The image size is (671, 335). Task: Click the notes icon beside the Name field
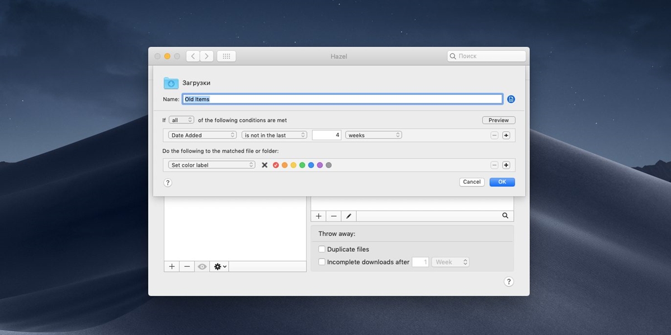(x=511, y=99)
